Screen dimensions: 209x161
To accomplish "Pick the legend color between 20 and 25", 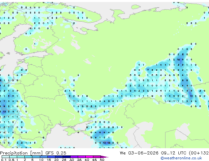I will click(x=59, y=157).
